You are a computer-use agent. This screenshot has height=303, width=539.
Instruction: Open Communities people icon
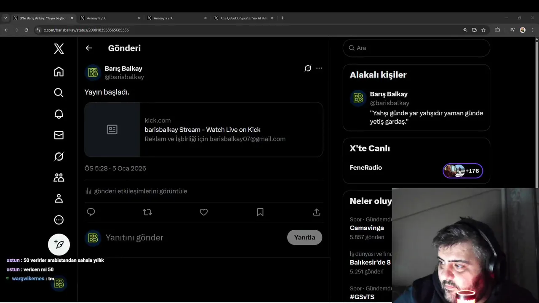click(x=59, y=178)
